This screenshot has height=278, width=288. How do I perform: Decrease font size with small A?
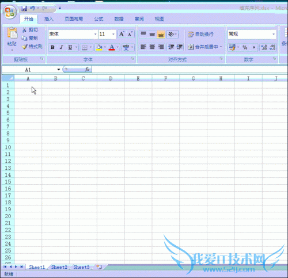pos(130,34)
